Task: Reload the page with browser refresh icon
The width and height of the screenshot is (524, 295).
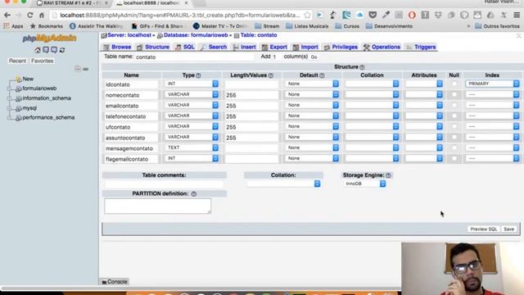Action: click(x=29, y=15)
